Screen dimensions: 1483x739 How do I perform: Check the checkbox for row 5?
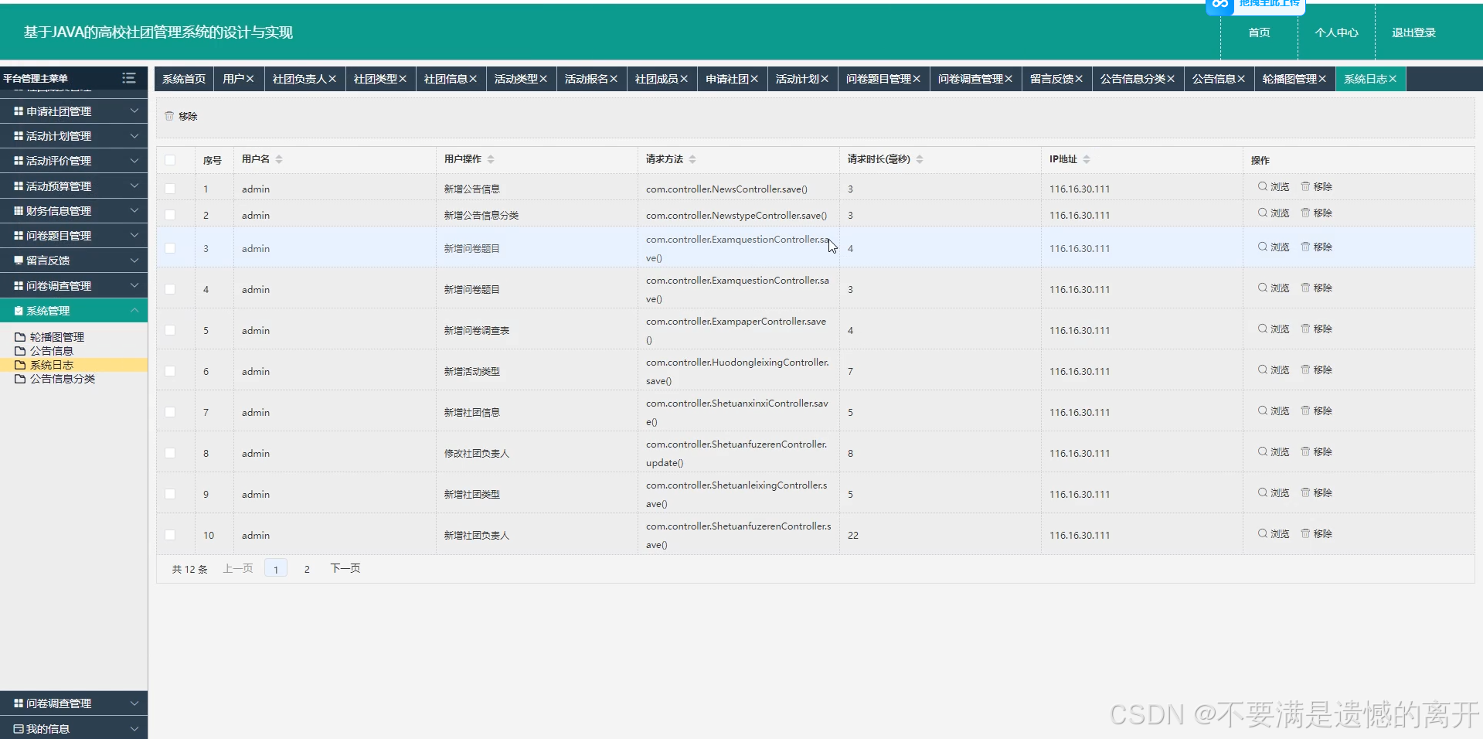[170, 330]
